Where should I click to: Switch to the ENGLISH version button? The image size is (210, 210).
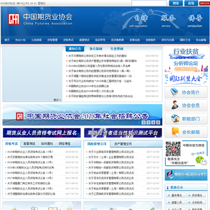click(x=204, y=3)
